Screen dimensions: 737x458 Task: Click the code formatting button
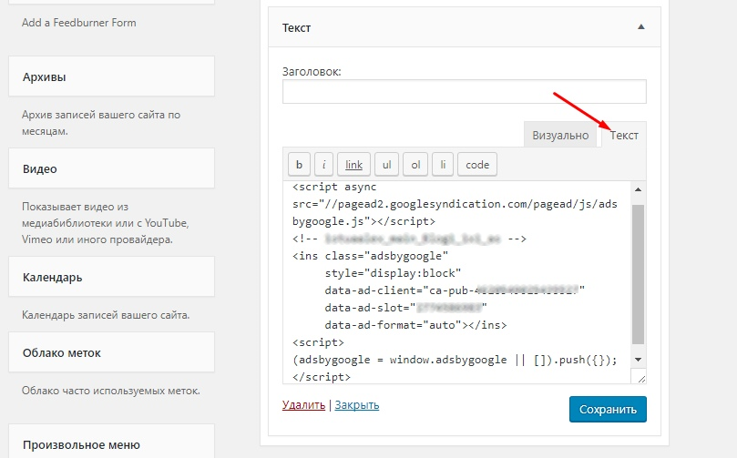point(477,165)
